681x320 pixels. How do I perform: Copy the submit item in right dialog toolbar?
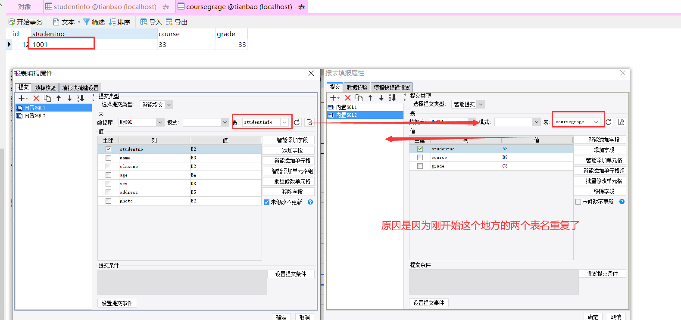pos(359,98)
